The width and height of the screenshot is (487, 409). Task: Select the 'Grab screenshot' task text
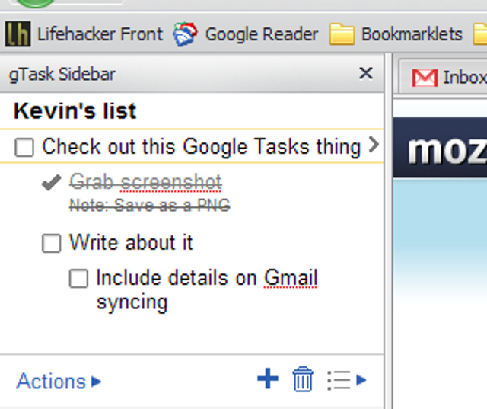click(145, 182)
